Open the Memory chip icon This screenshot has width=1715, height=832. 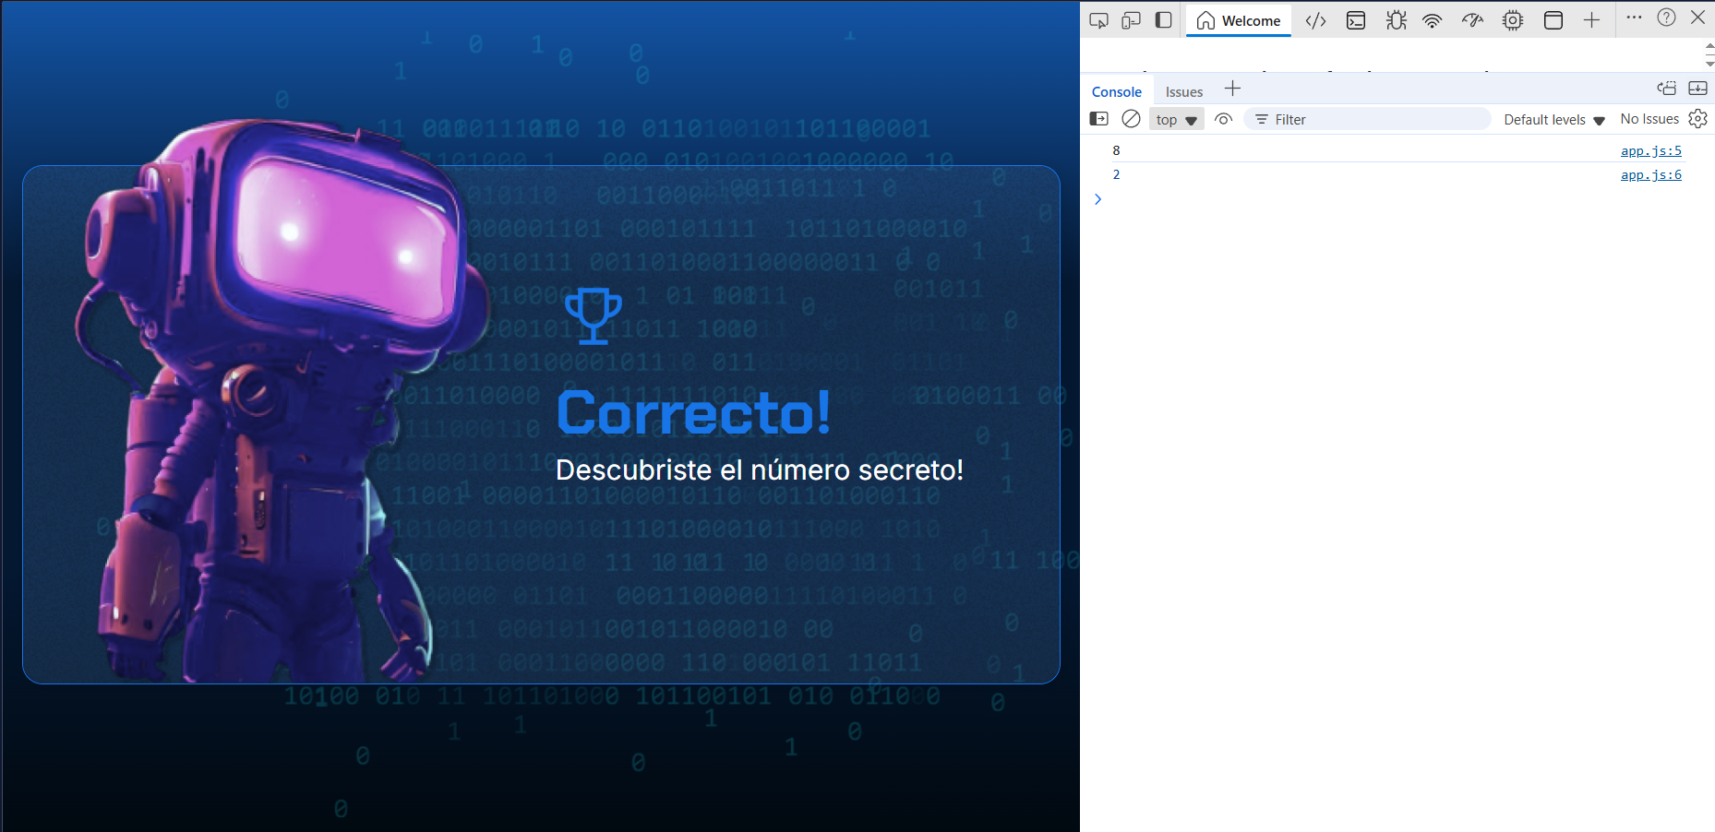coord(1513,20)
